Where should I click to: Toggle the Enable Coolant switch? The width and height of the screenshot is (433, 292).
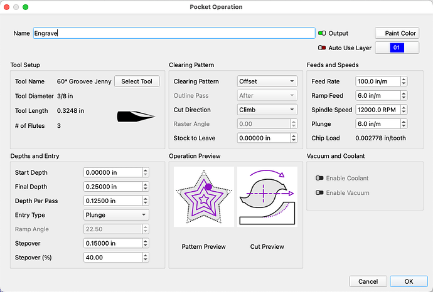coord(319,178)
